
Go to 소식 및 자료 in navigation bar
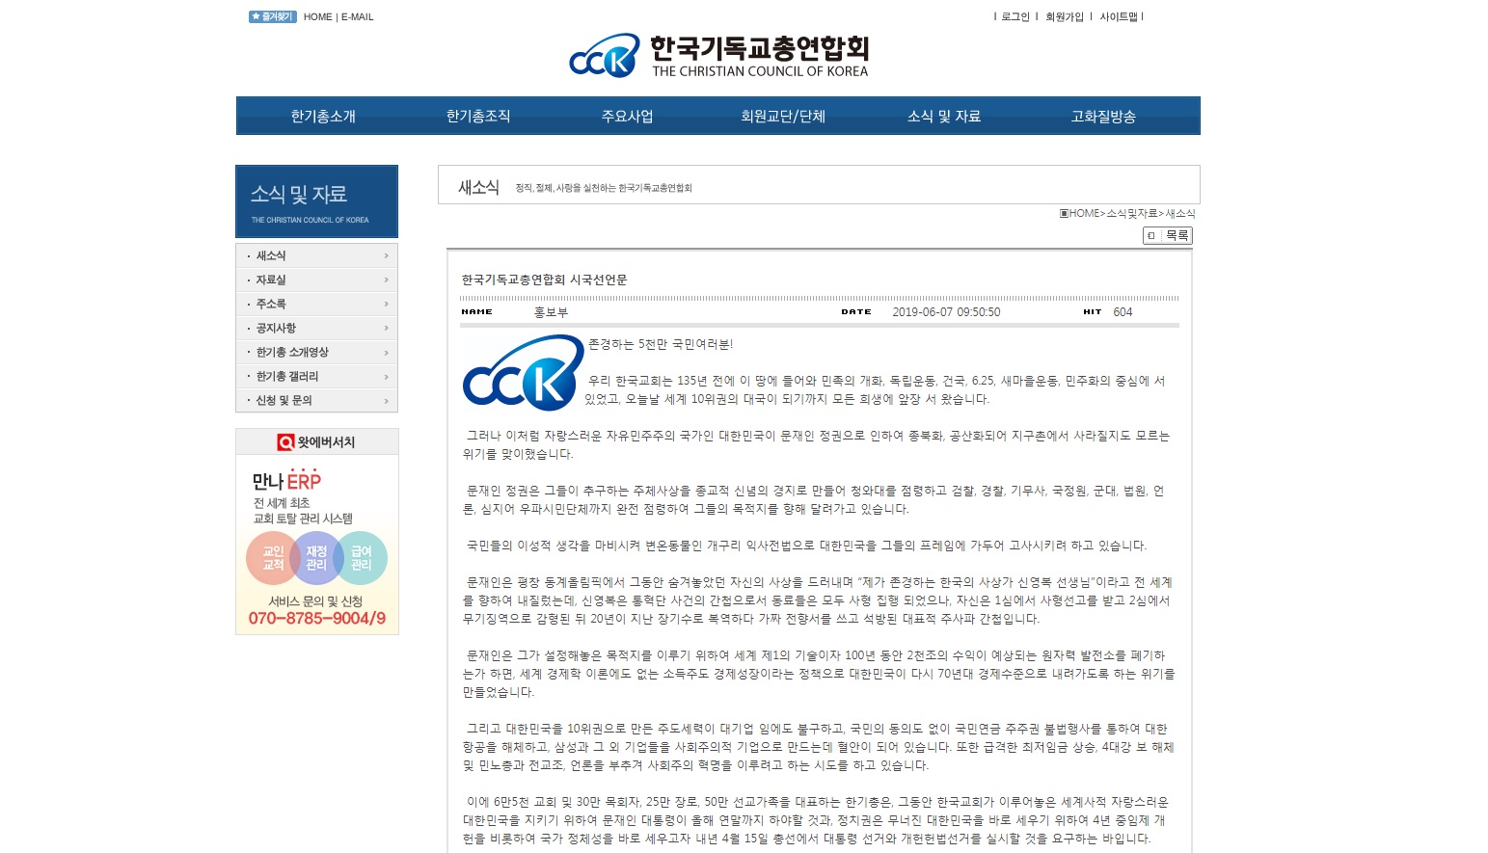[943, 117]
